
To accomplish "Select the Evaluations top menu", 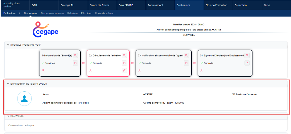I will click(x=189, y=5).
